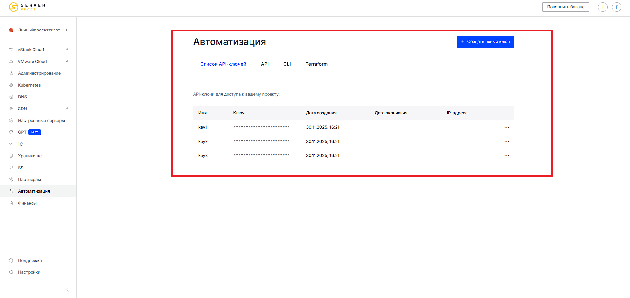Viewport: 630px width, 298px height.
Task: Open DNS section in sidebar
Action: (22, 97)
